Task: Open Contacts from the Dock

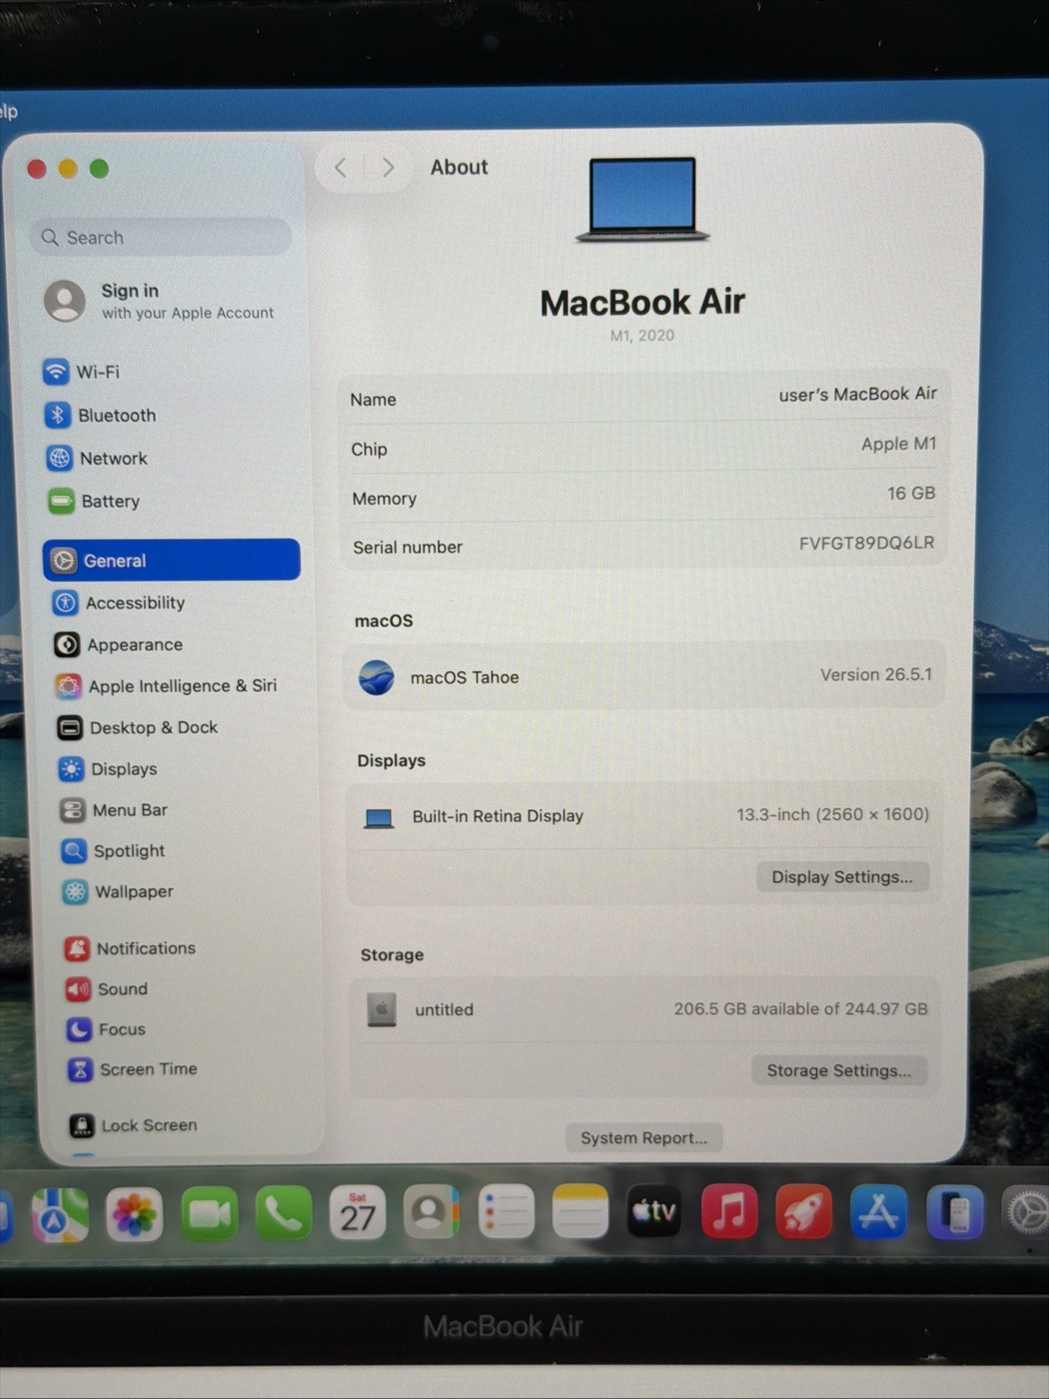Action: [431, 1213]
